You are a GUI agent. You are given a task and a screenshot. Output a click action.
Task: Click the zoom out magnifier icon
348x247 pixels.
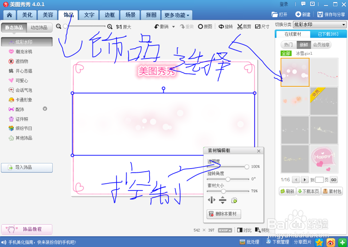58,26
